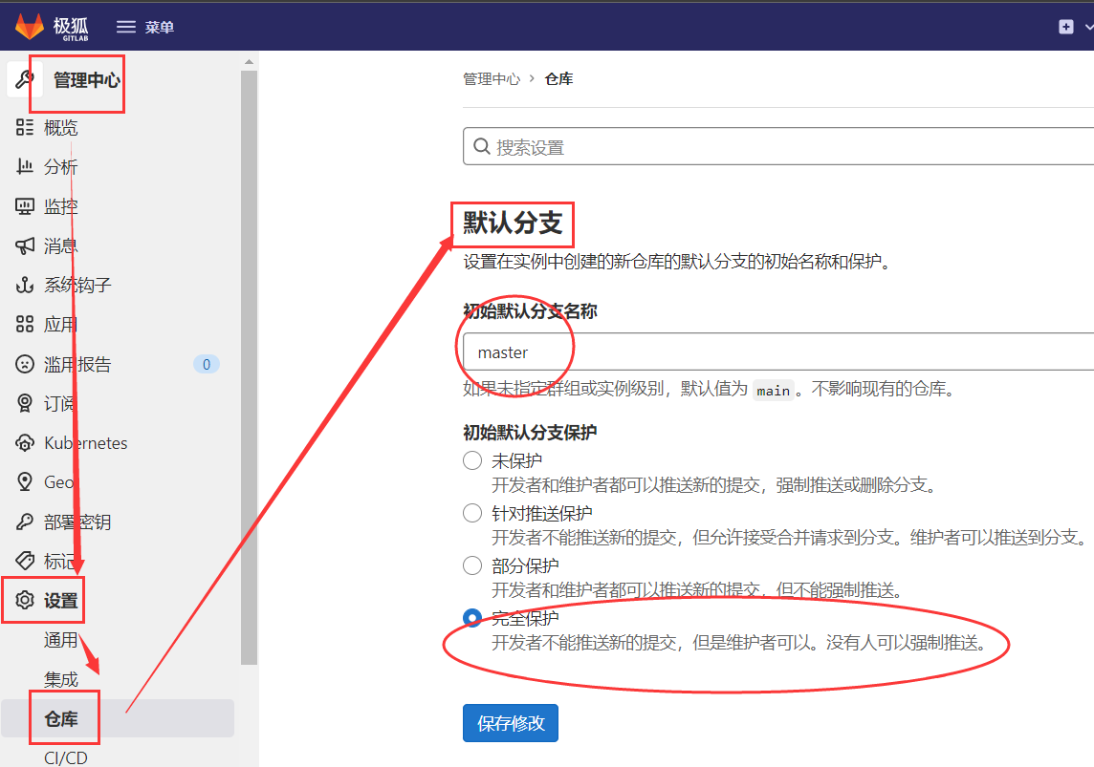Click the 管理中心 breadcrumb link

pyautogui.click(x=492, y=78)
